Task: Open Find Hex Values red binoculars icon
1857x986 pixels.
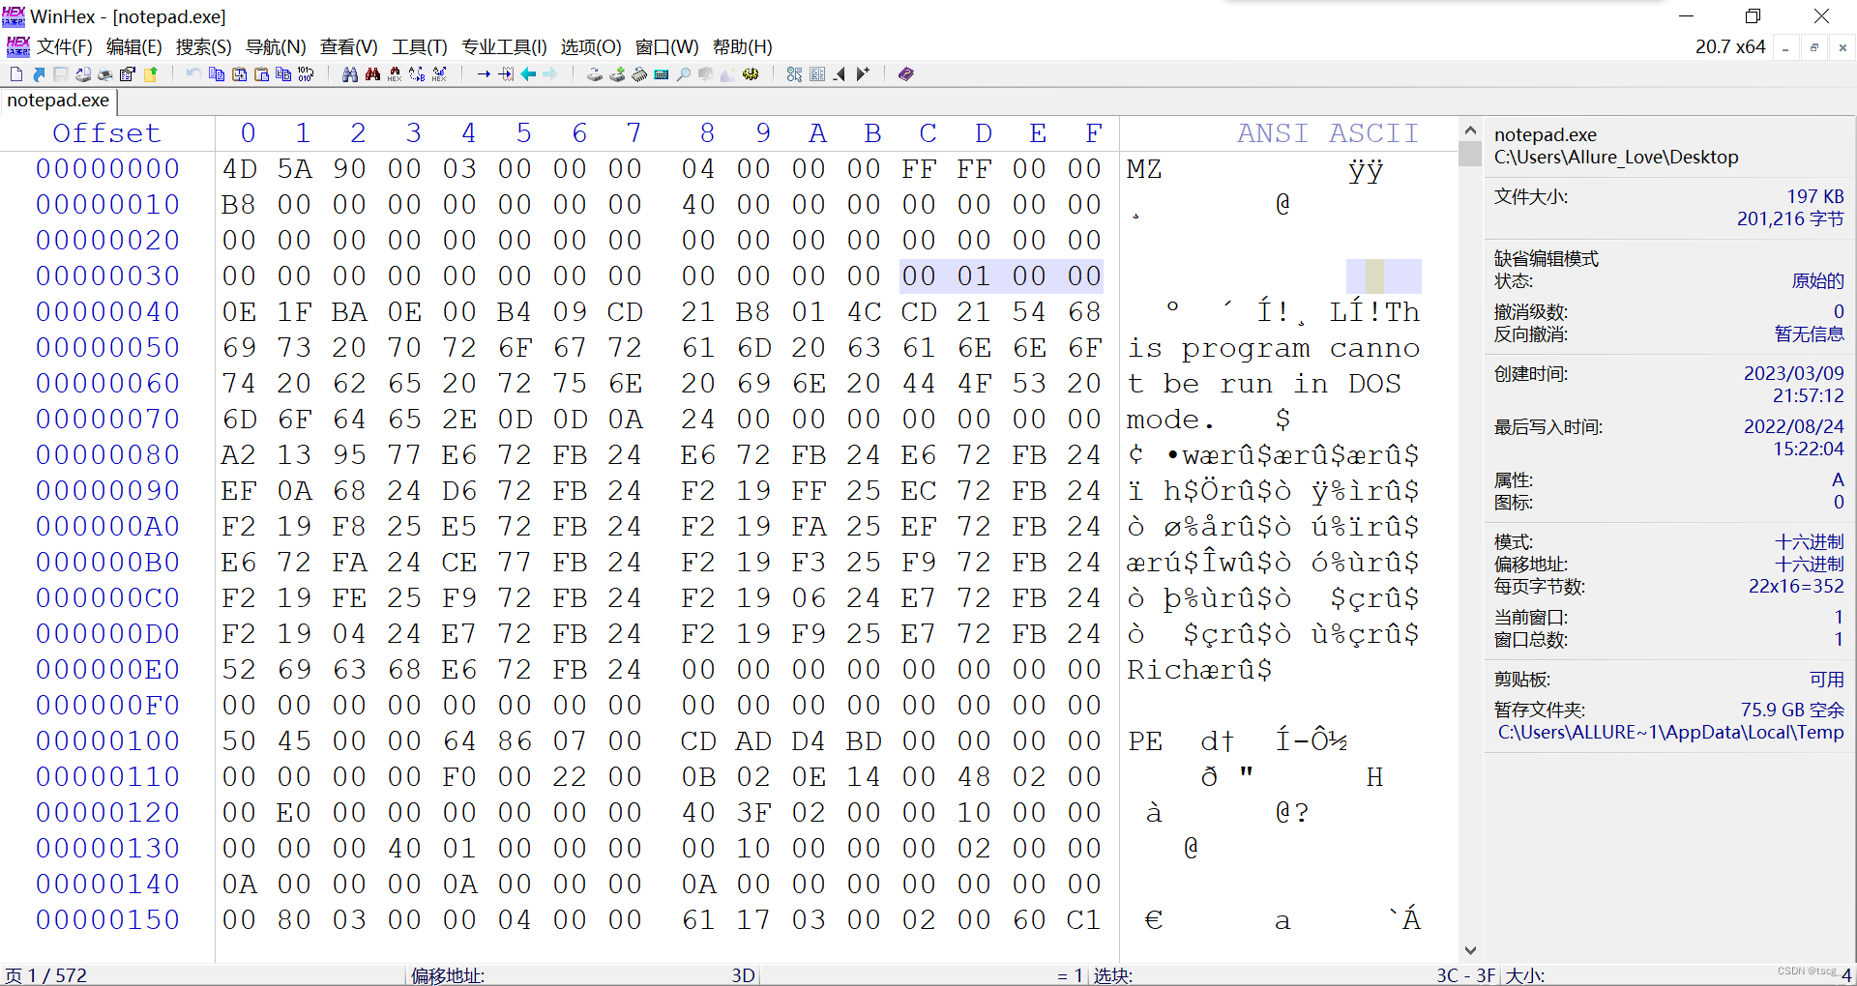Action: coord(395,74)
